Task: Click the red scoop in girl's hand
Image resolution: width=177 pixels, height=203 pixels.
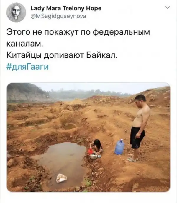Action: tap(90, 151)
